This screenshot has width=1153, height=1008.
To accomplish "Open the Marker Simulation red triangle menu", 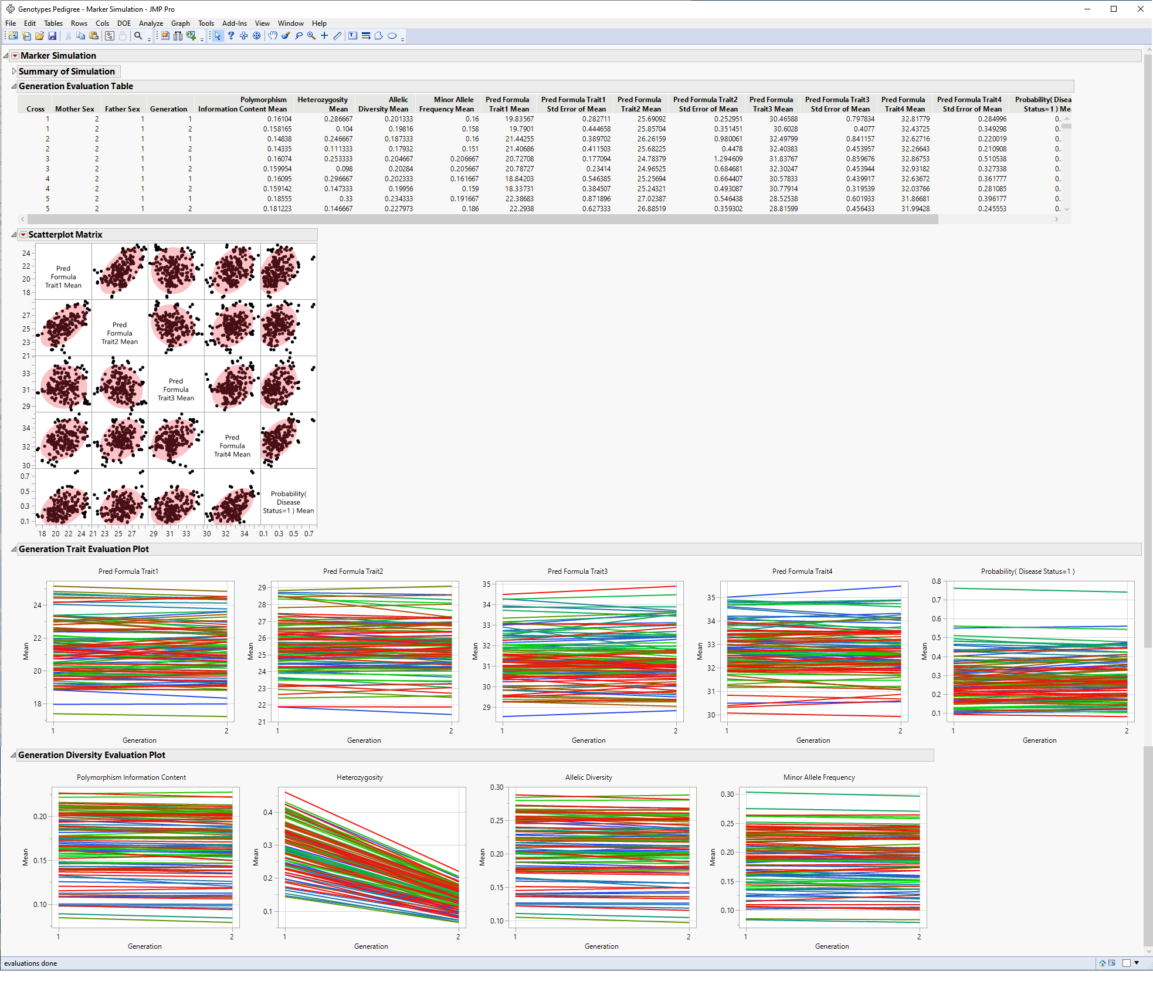I will [x=15, y=56].
